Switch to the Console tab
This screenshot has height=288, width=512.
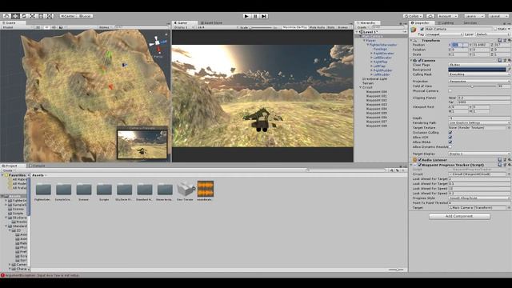tap(38, 166)
